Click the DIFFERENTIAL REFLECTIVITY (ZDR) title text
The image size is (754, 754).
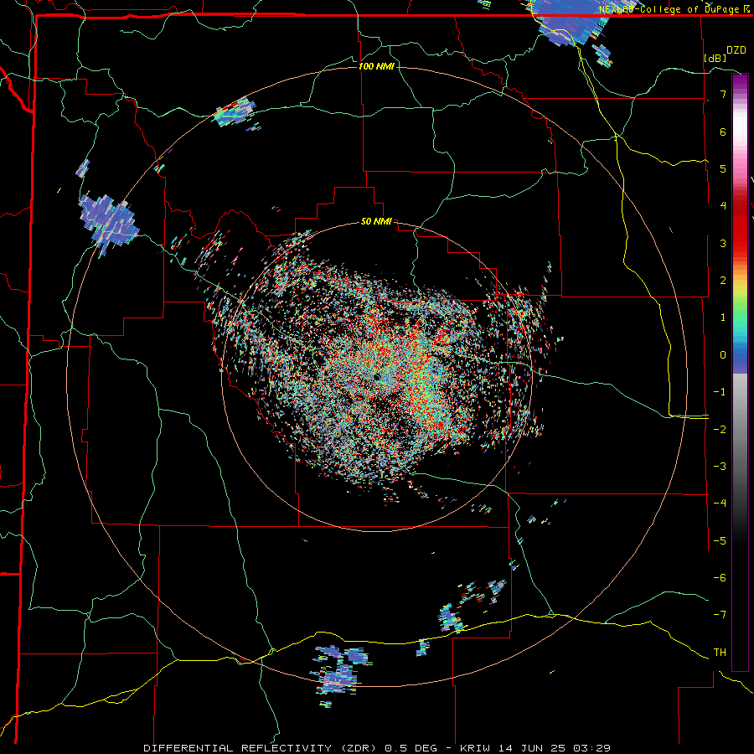pyautogui.click(x=261, y=748)
